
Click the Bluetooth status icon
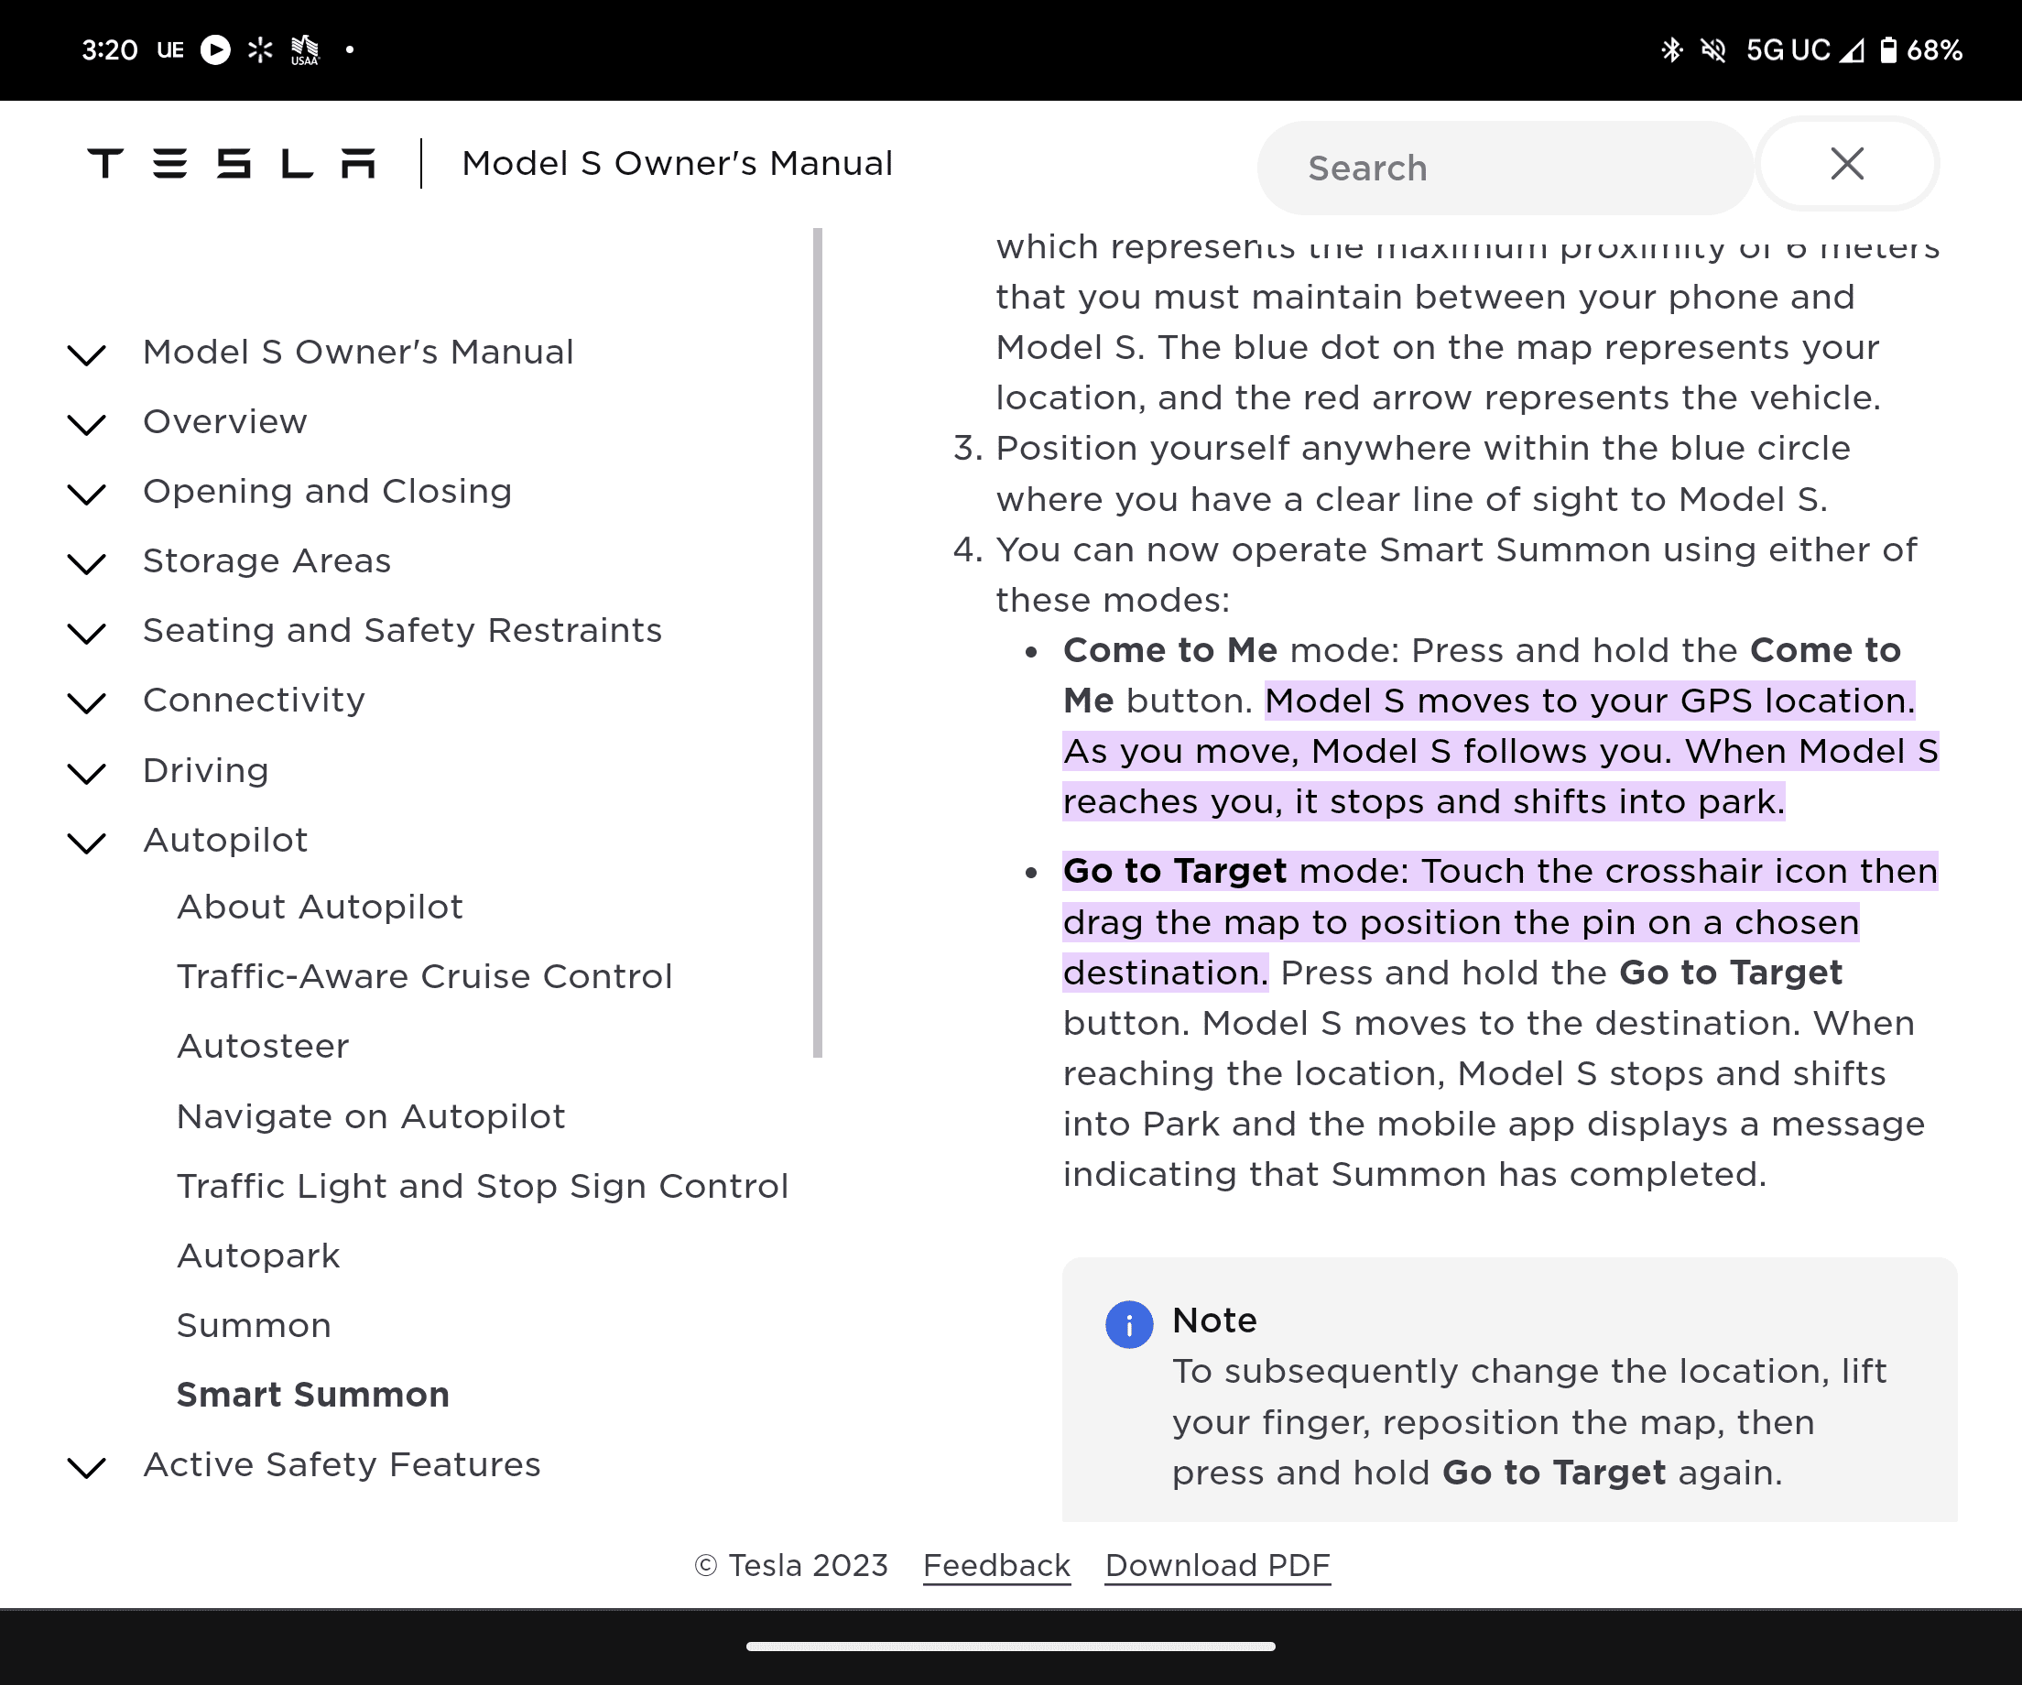(1671, 50)
